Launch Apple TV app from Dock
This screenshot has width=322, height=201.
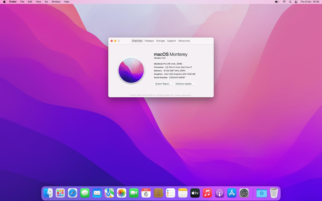(195, 193)
